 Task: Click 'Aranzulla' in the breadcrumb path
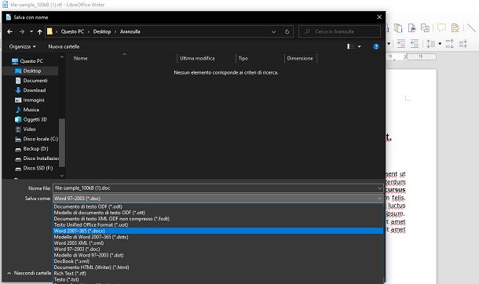click(x=130, y=31)
